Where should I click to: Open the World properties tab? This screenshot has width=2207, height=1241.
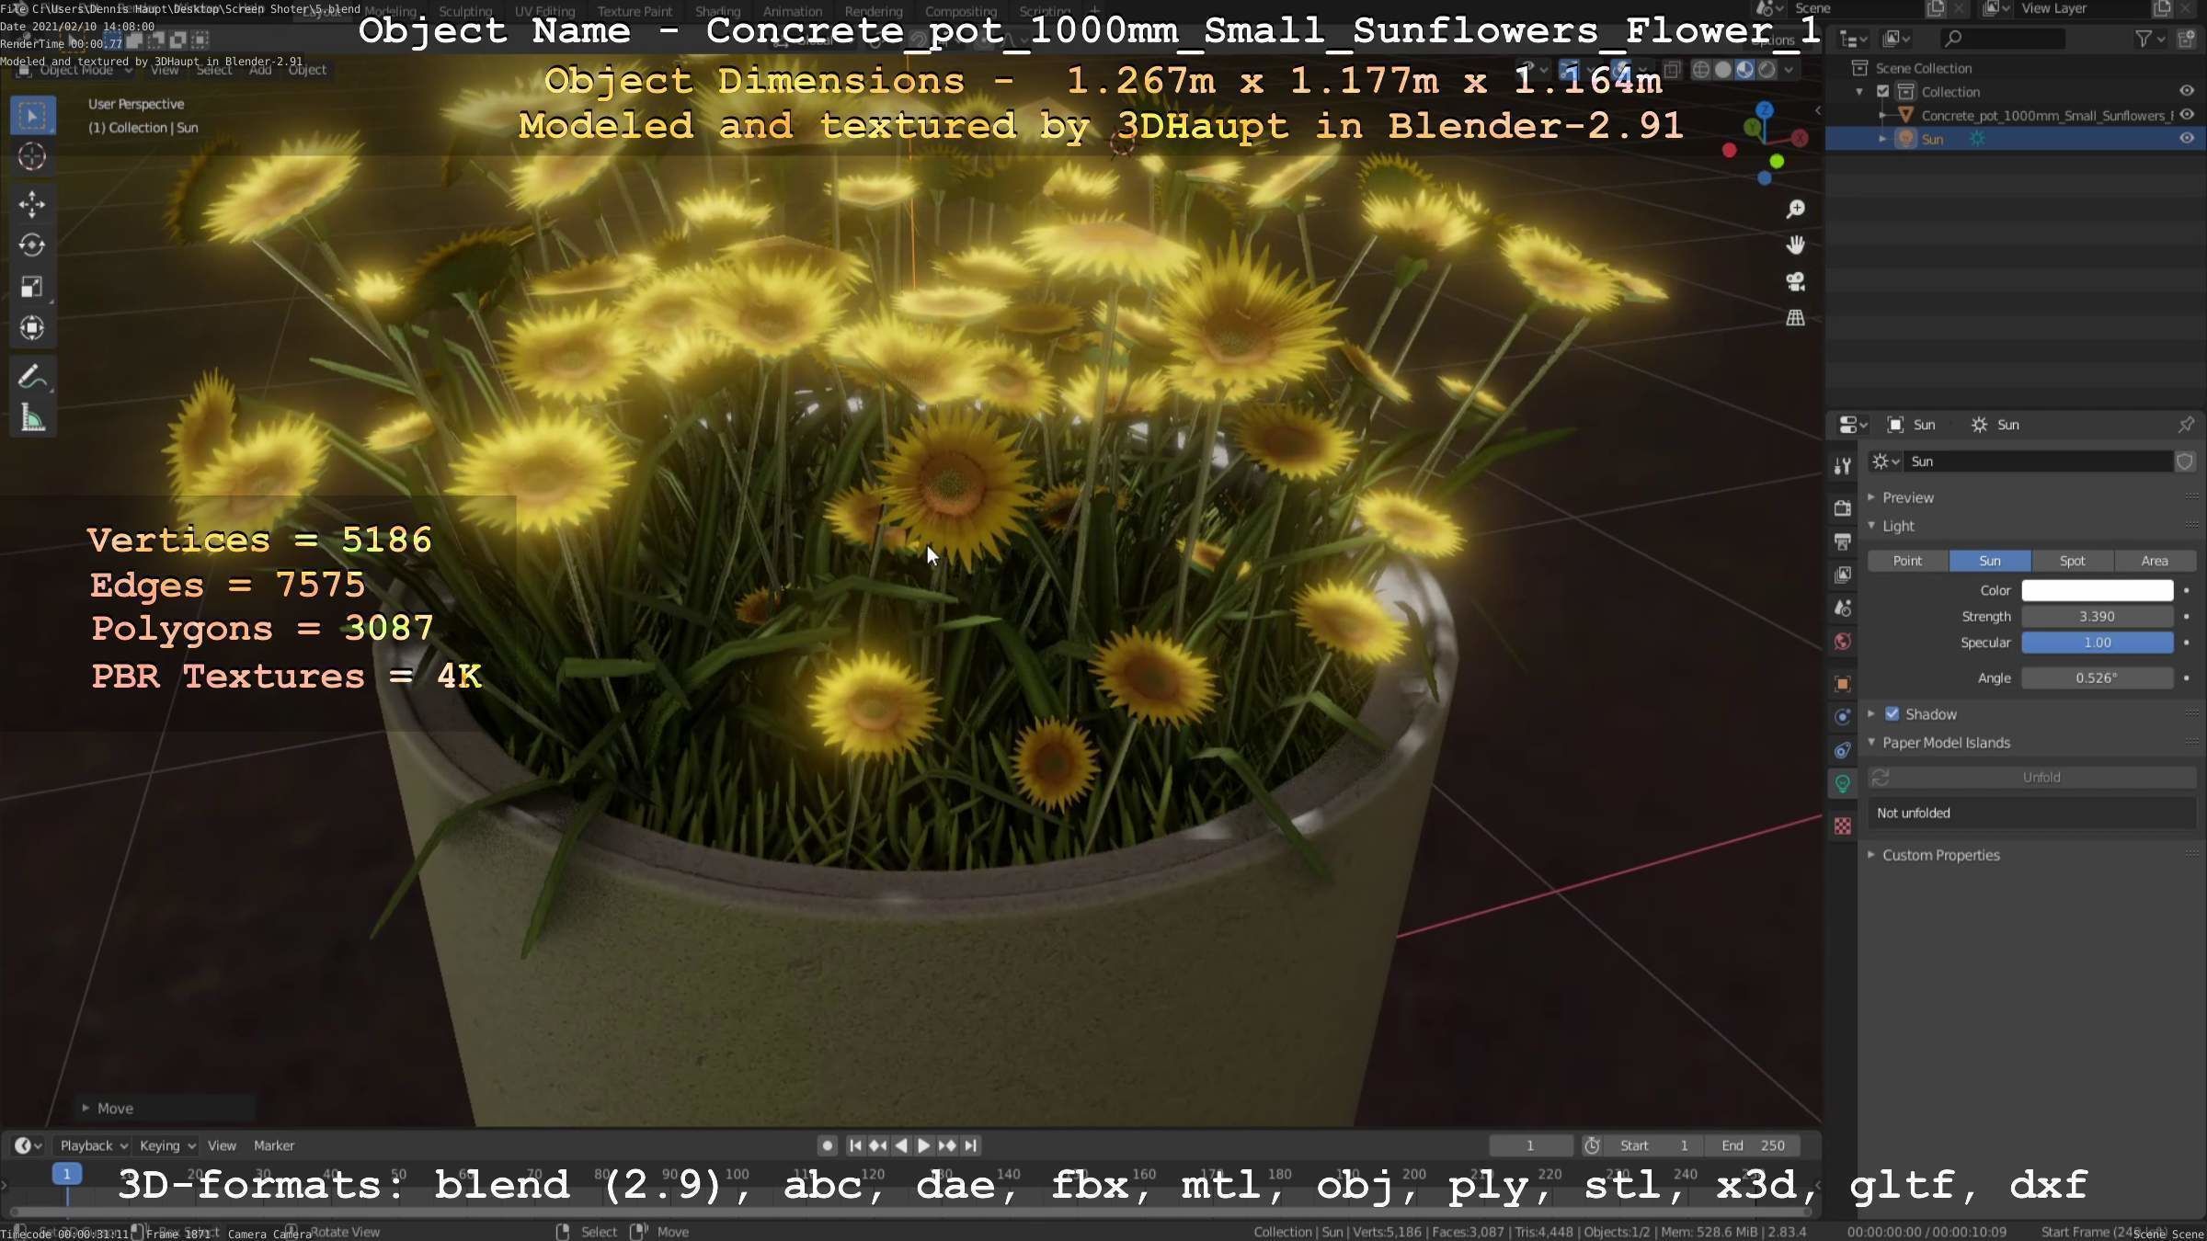coord(1842,642)
